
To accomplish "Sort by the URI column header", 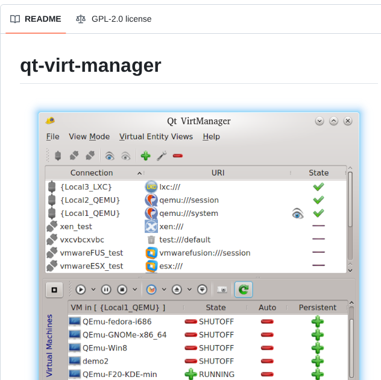I will click(x=218, y=173).
